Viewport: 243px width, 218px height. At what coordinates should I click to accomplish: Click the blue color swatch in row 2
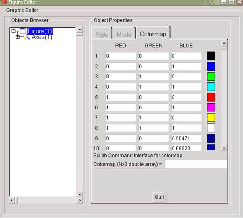(211, 66)
